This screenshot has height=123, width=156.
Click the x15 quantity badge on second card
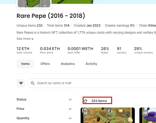pyautogui.click(x=145, y=113)
